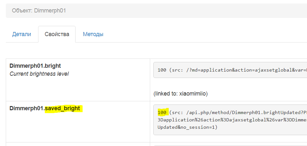This screenshot has height=146, width=307.
Task: Click the Dimmerph01.bright property name
Action: [x=35, y=66]
